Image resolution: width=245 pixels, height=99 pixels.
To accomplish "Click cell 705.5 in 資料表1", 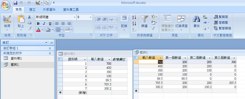I will [x=99, y=84].
